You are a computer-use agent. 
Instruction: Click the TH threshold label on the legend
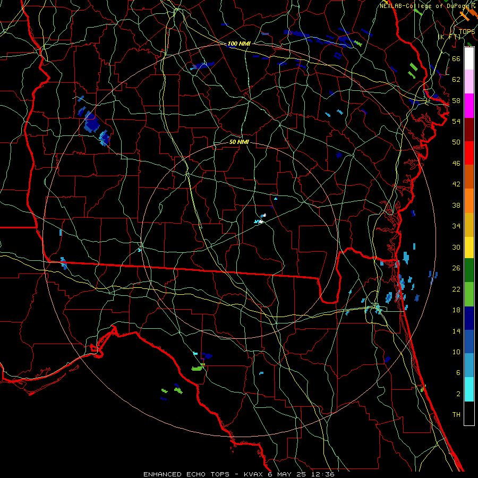[456, 415]
